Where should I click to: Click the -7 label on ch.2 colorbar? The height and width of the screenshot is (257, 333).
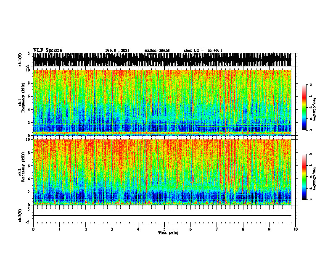tap(310, 199)
